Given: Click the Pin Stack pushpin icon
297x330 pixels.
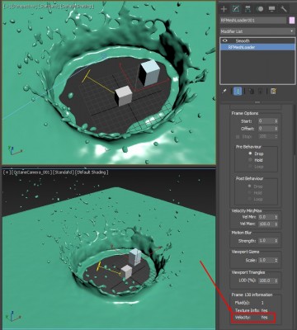Looking at the screenshot, I should point(224,91).
